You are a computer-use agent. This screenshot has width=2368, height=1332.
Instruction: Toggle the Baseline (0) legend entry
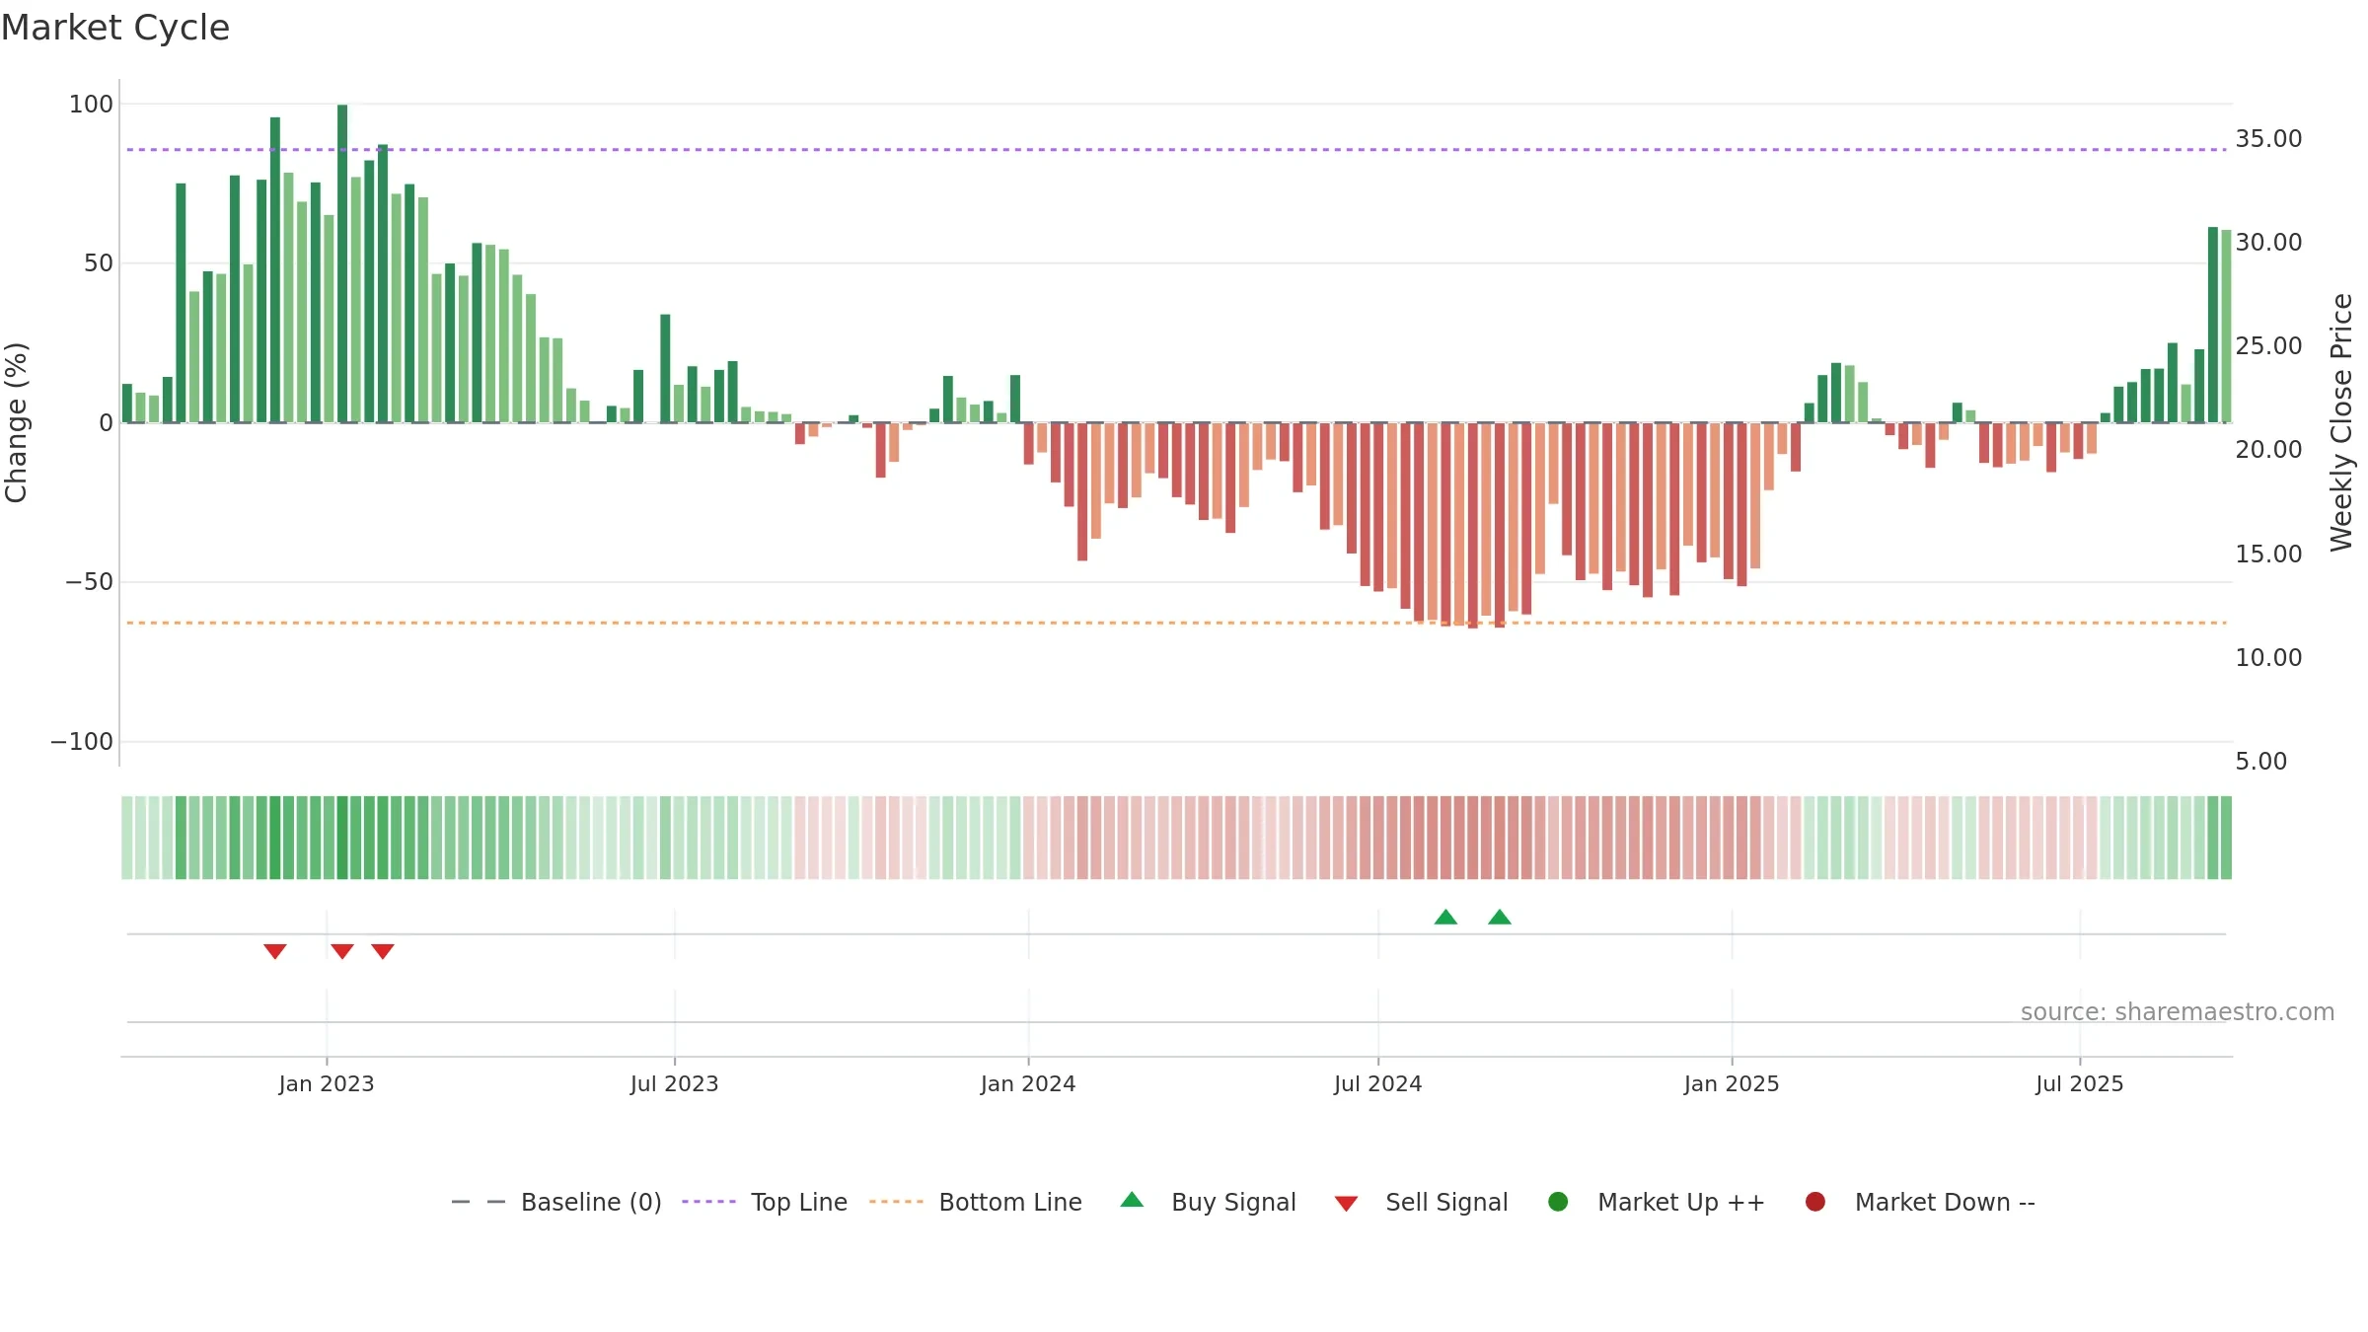tap(555, 1202)
